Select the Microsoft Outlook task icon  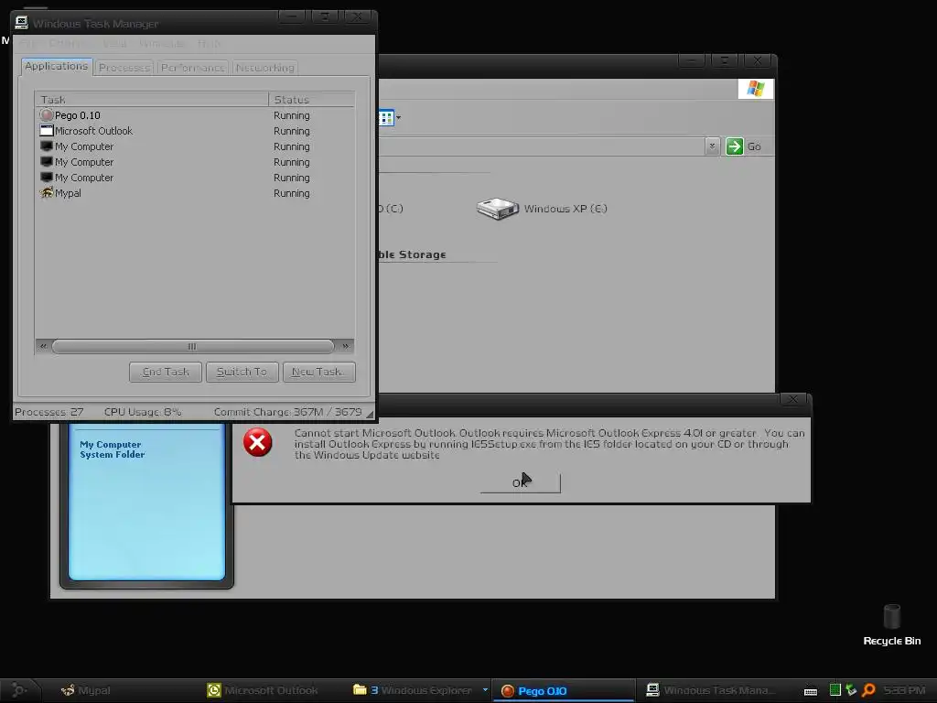[47, 130]
